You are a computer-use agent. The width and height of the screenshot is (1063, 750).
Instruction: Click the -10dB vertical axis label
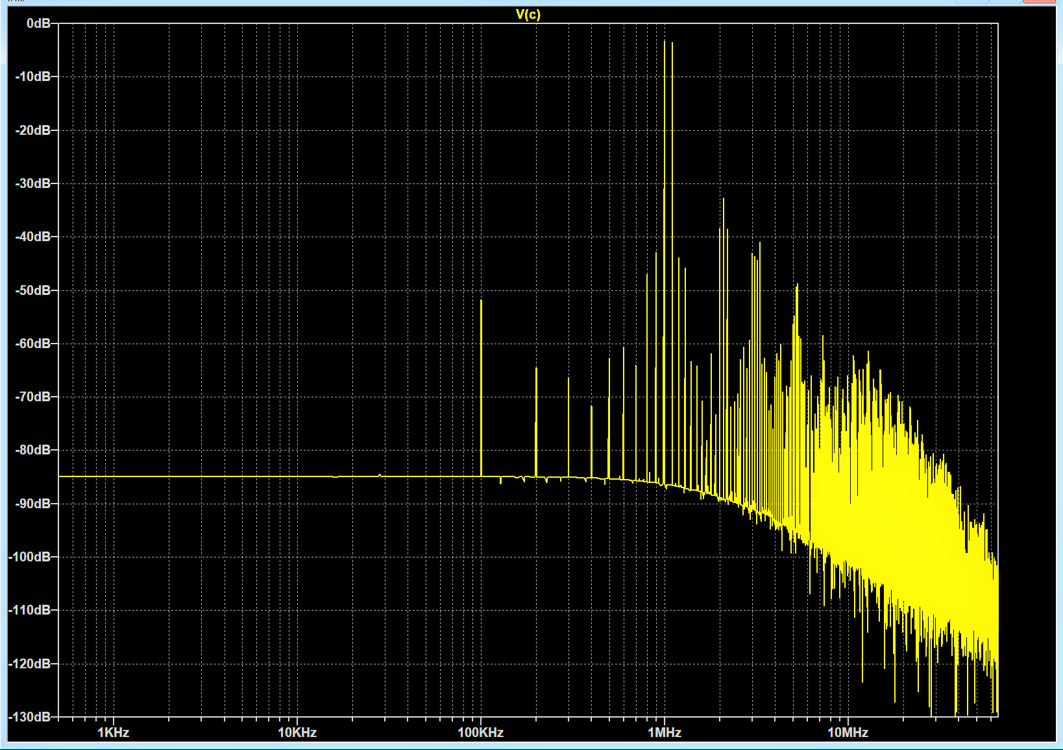pyautogui.click(x=33, y=76)
